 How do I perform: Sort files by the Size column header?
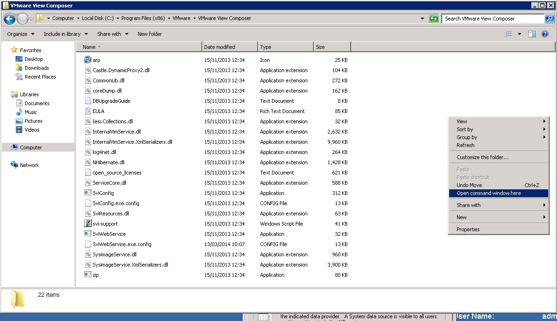point(332,47)
